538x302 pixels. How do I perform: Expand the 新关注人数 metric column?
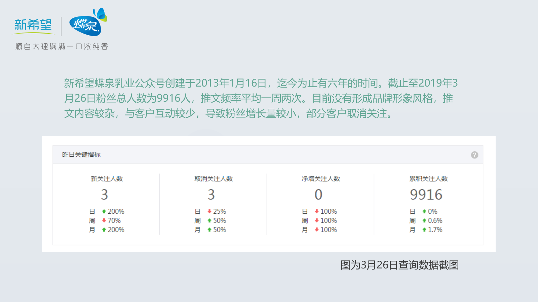click(105, 179)
